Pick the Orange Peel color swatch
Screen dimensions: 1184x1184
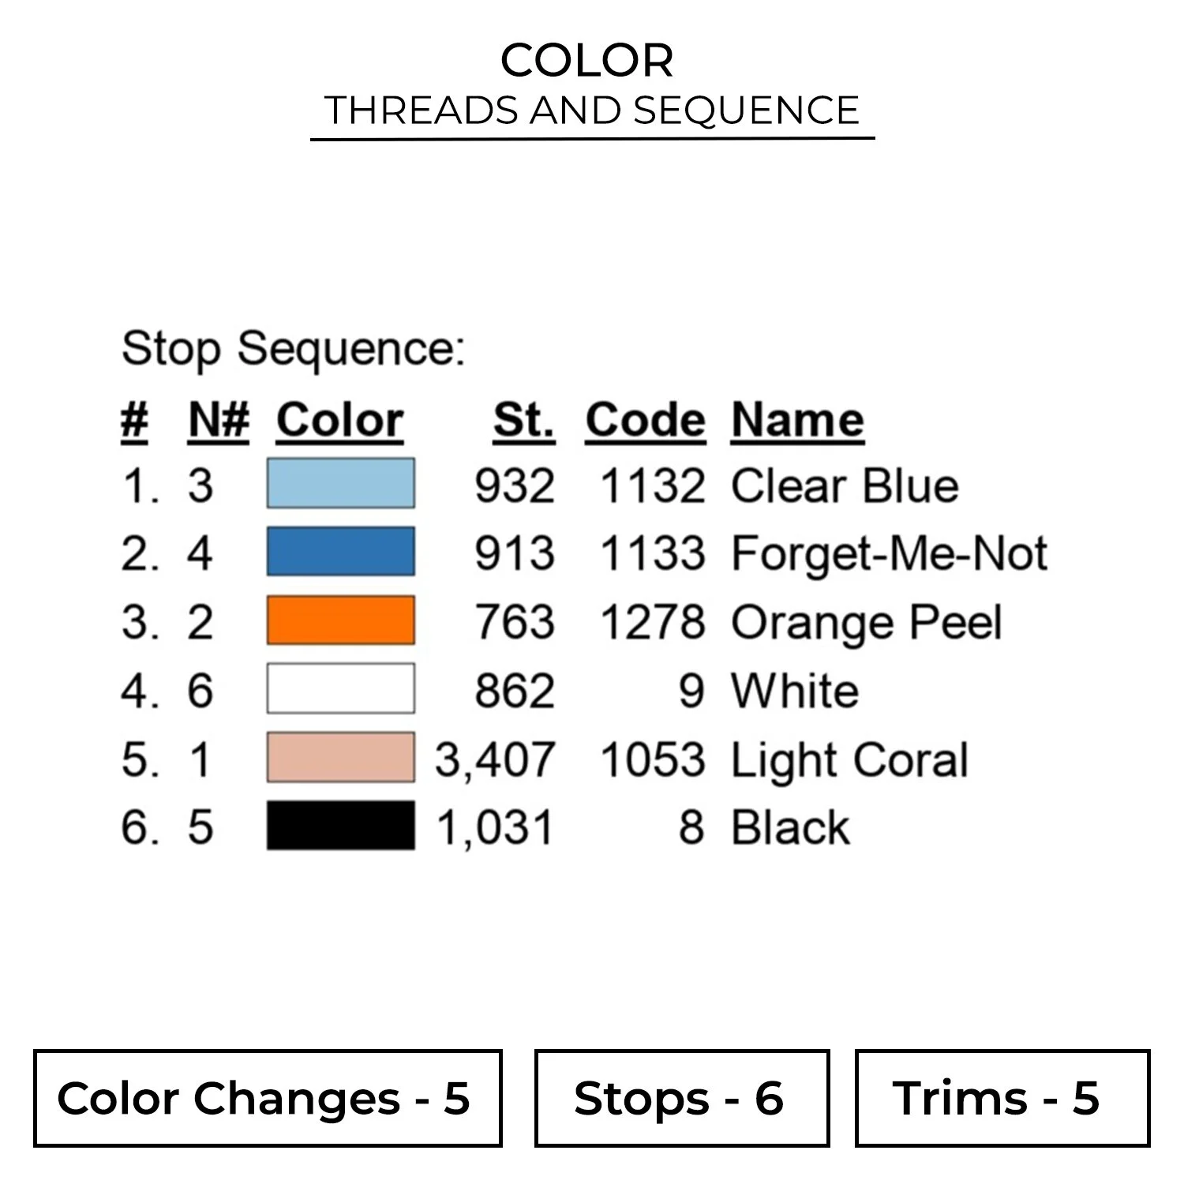pos(340,620)
